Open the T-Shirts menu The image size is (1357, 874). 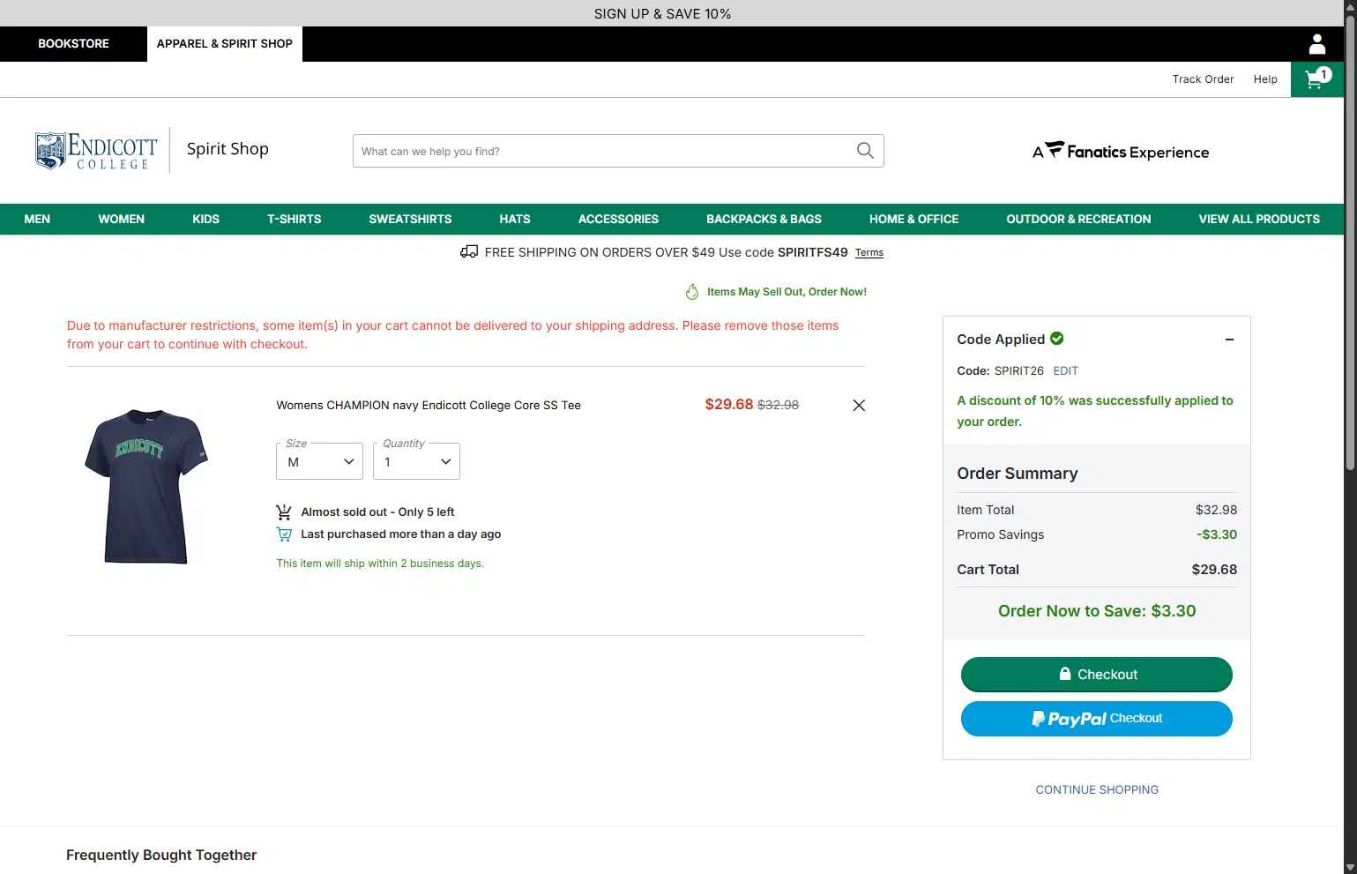click(294, 220)
